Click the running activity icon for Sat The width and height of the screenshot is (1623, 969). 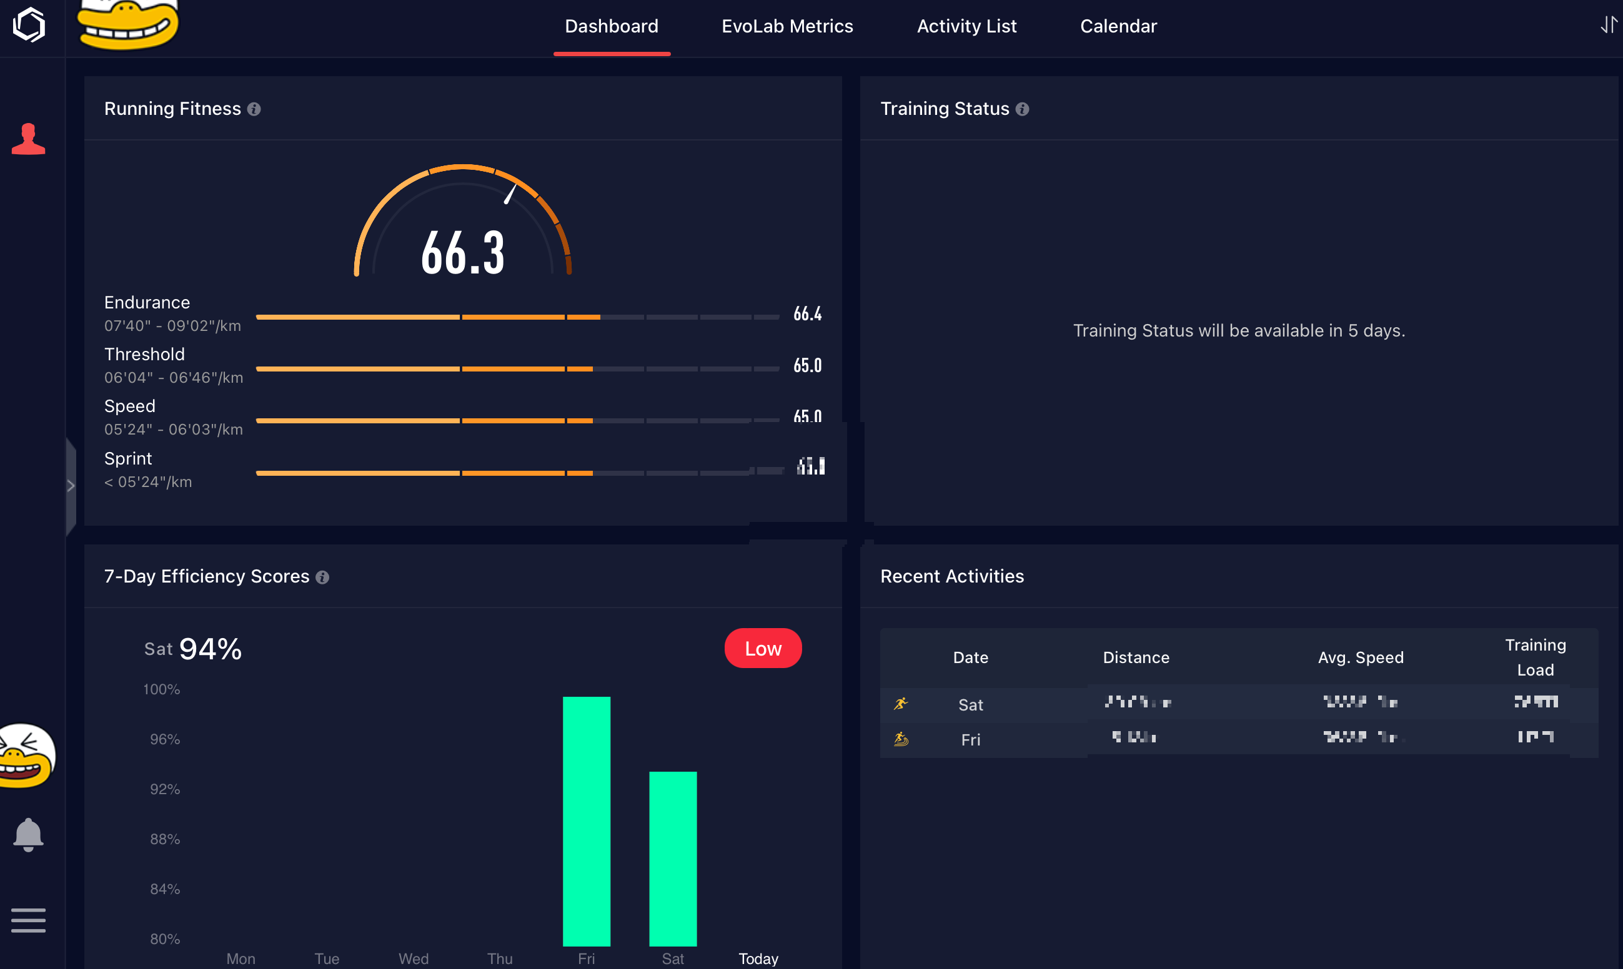pyautogui.click(x=901, y=704)
